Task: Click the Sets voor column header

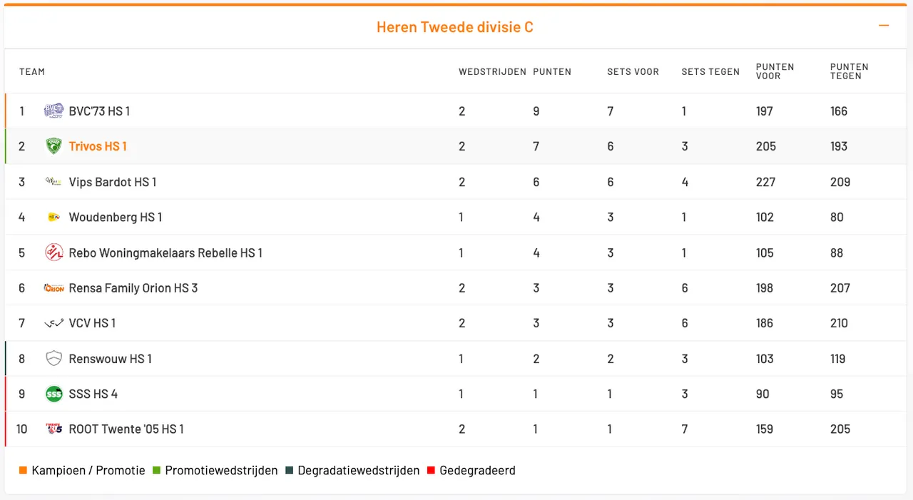Action: [x=633, y=71]
